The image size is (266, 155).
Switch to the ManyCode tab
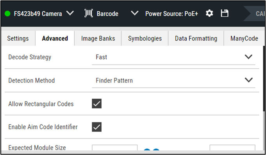[244, 39]
